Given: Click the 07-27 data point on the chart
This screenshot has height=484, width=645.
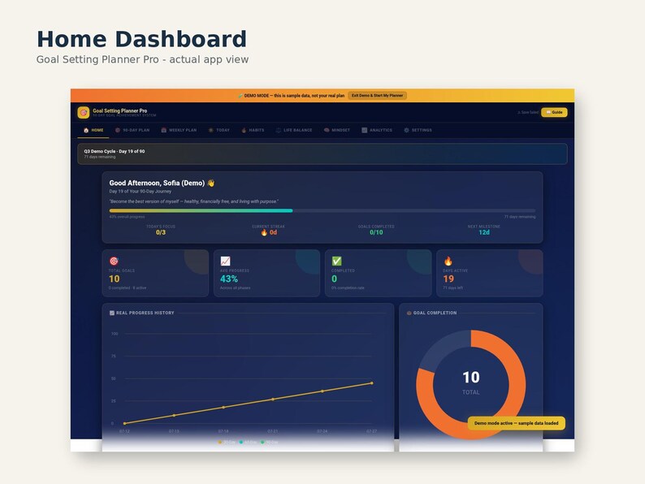Looking at the screenshot, I should 372,382.
